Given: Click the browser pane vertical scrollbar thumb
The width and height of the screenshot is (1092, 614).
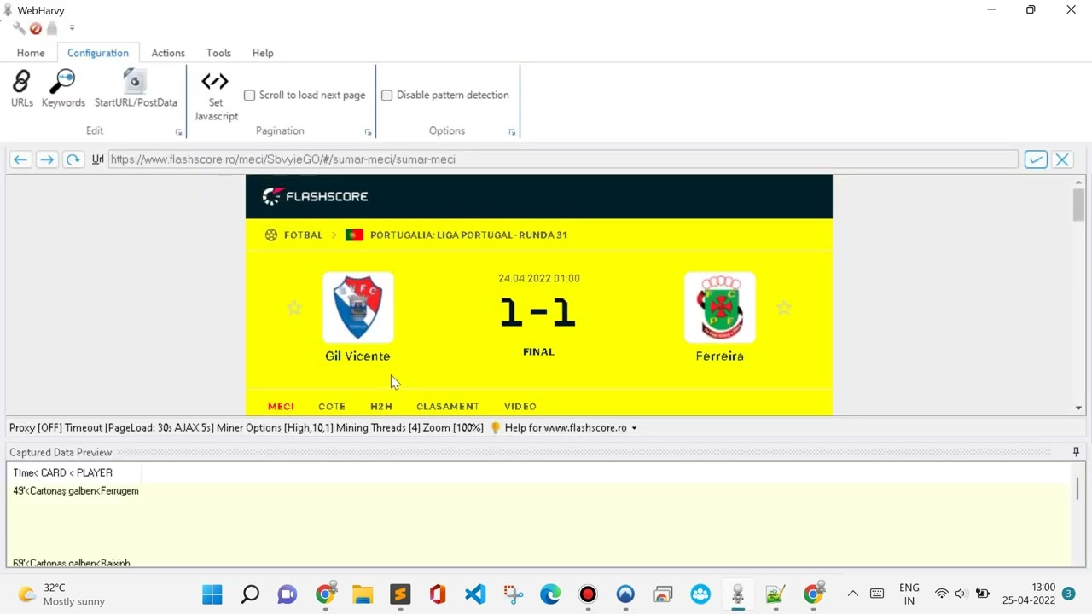Looking at the screenshot, I should (x=1078, y=205).
